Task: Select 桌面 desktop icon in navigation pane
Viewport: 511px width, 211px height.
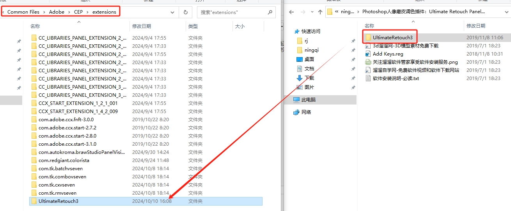Action: click(x=300, y=59)
